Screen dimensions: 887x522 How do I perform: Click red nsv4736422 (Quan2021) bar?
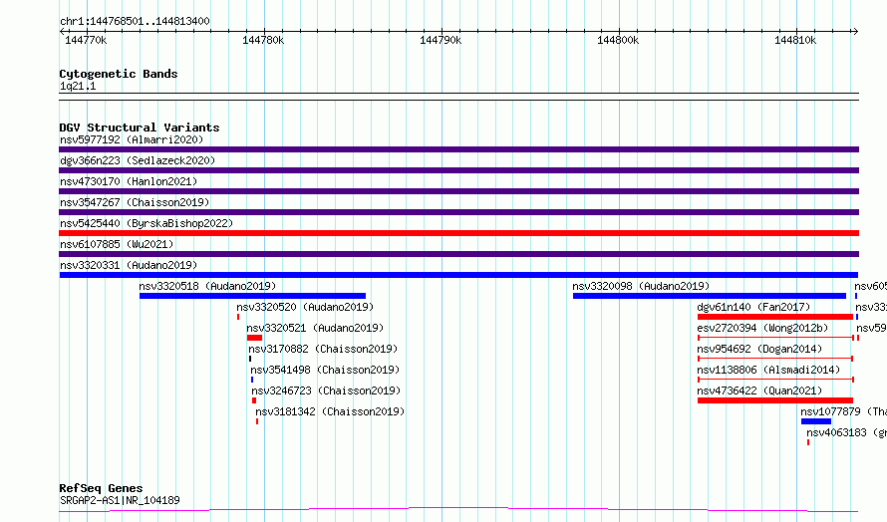[775, 400]
